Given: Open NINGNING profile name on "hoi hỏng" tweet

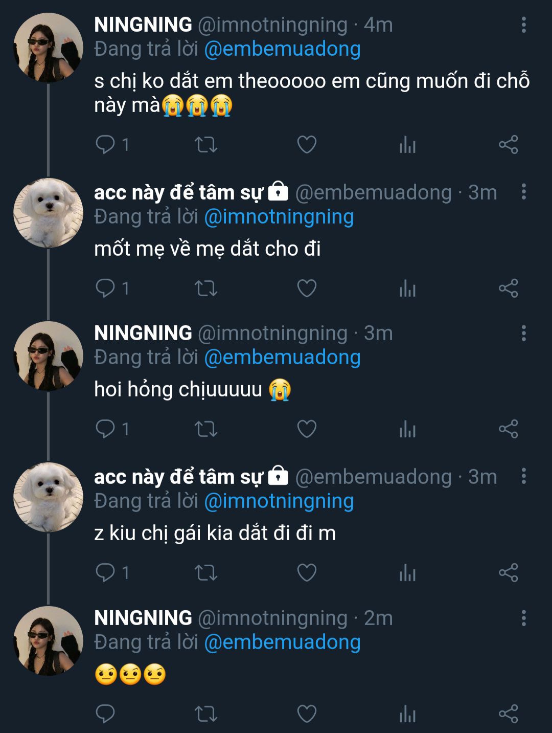Looking at the screenshot, I should pyautogui.click(x=143, y=333).
